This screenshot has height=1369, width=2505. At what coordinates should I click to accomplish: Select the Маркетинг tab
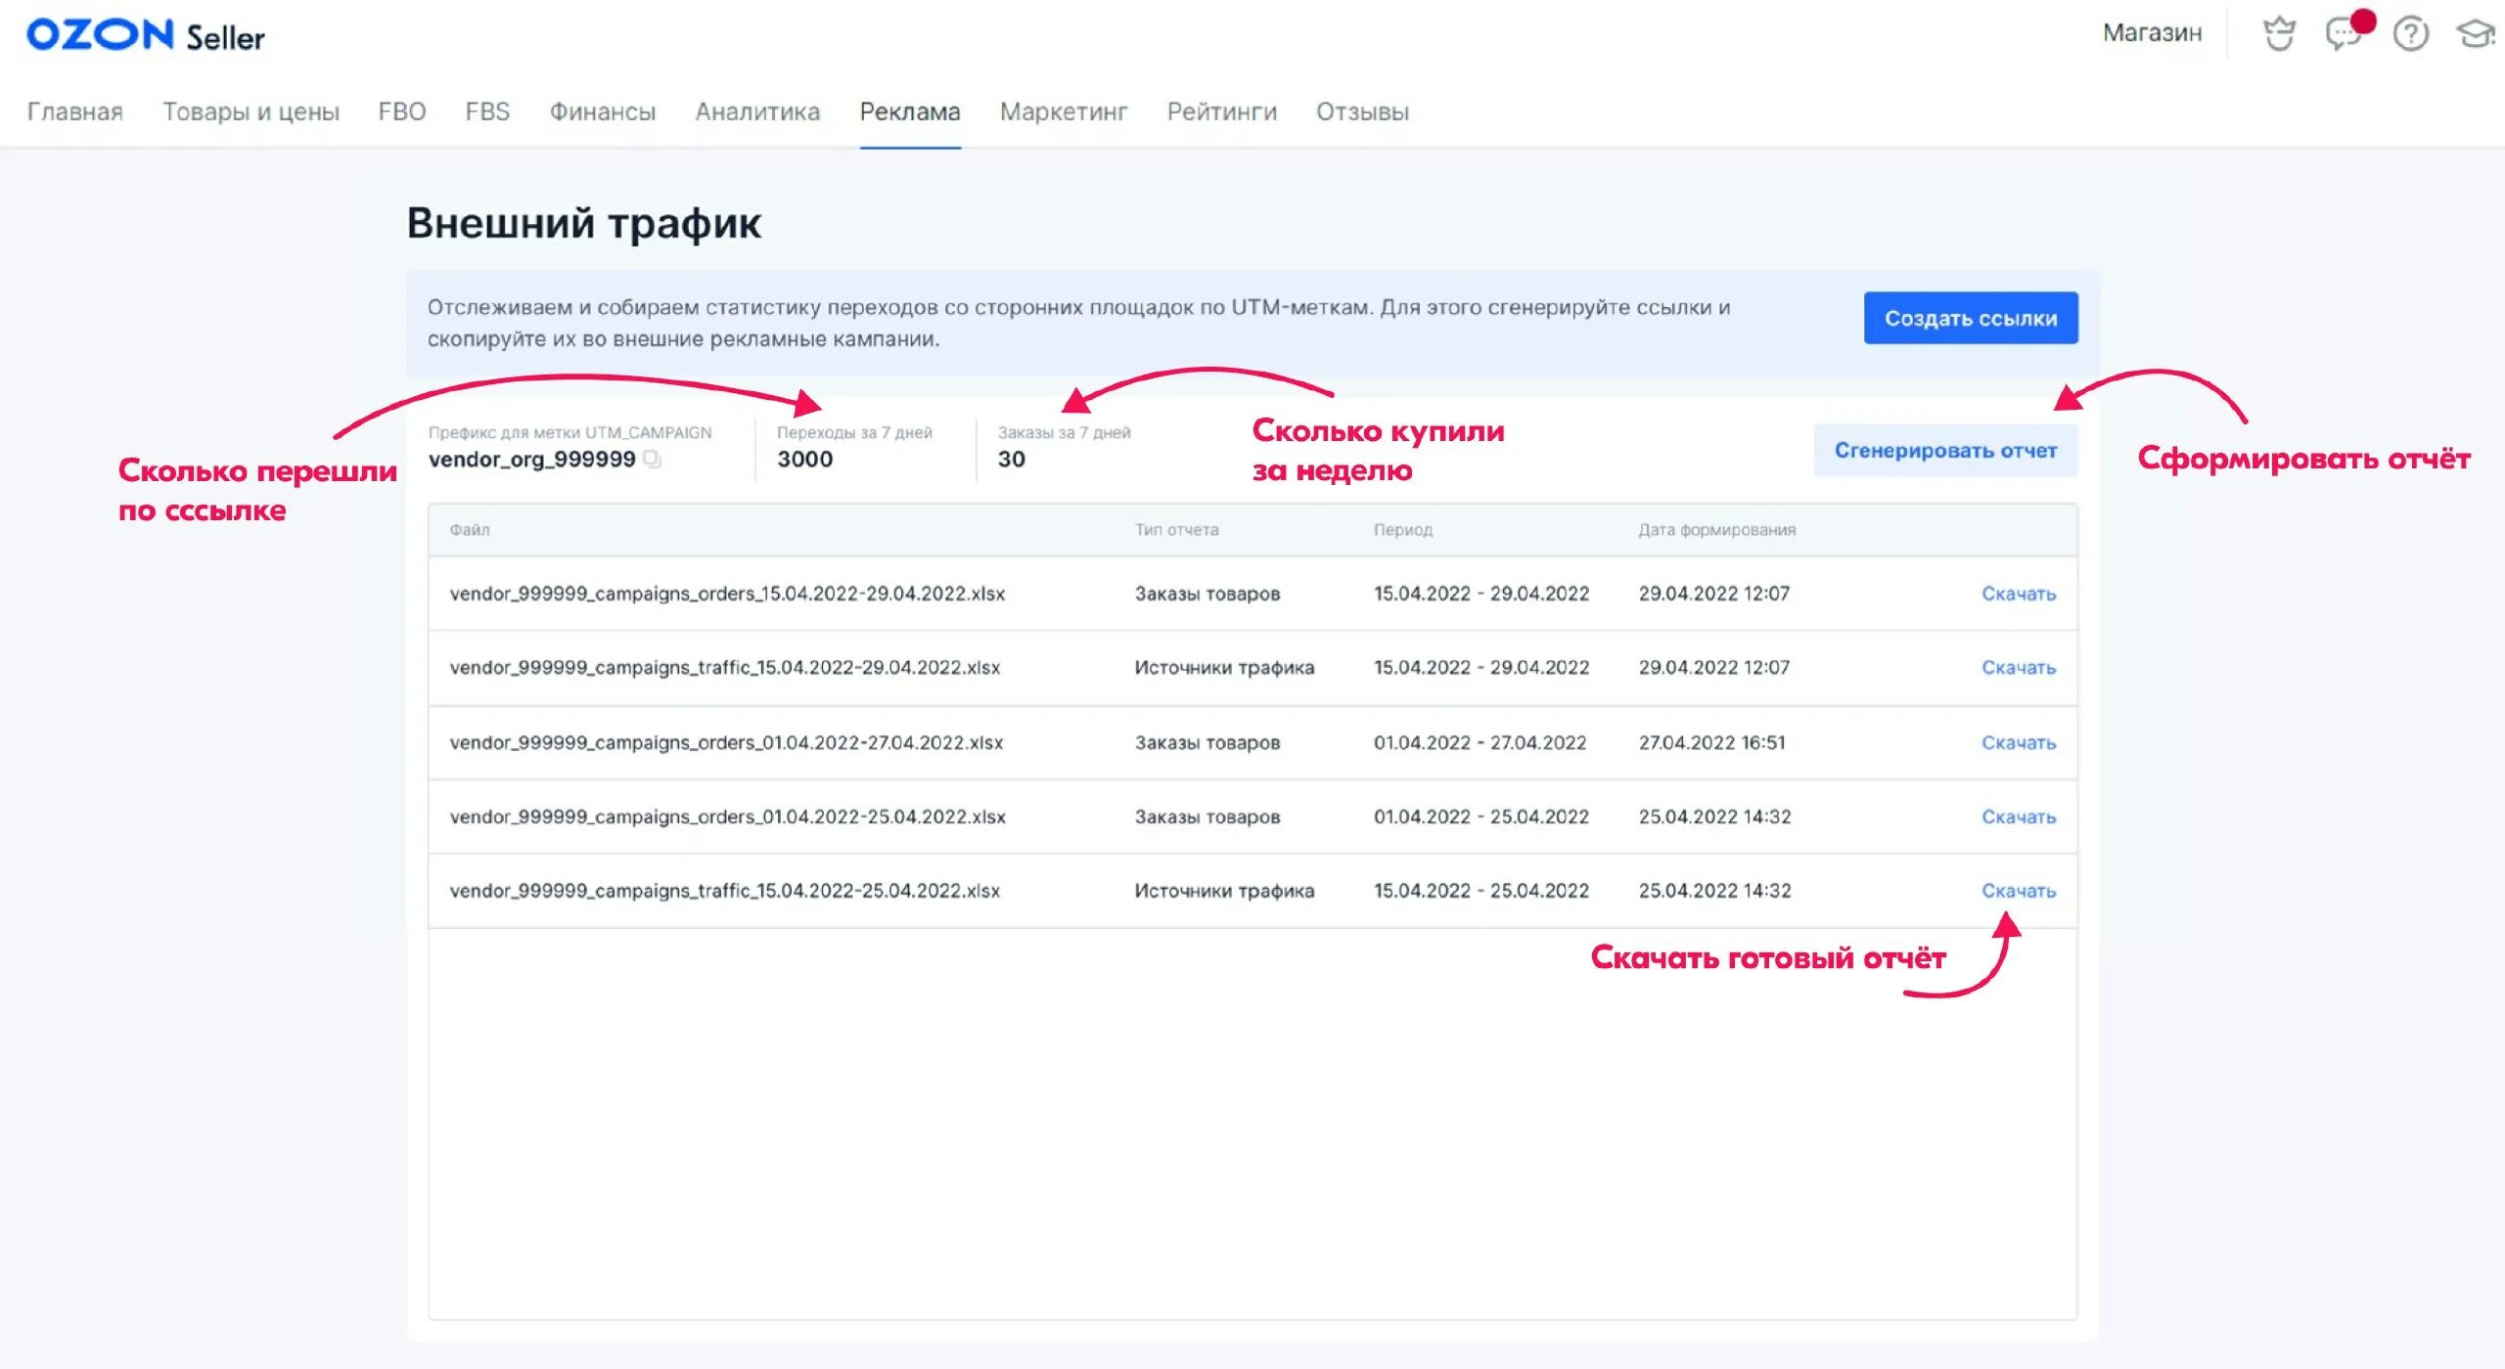click(1064, 111)
